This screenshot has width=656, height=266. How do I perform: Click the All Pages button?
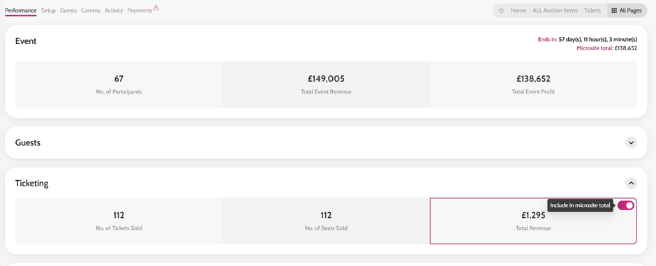pyautogui.click(x=627, y=10)
